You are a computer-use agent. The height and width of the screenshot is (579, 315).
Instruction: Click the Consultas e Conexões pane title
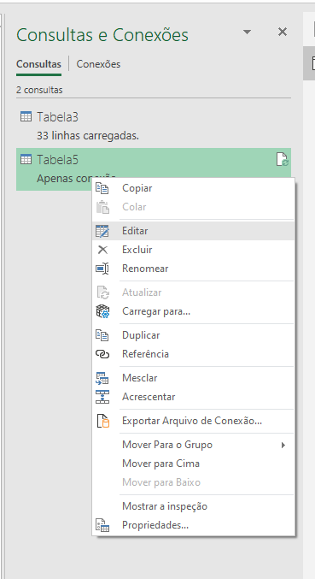pos(102,35)
